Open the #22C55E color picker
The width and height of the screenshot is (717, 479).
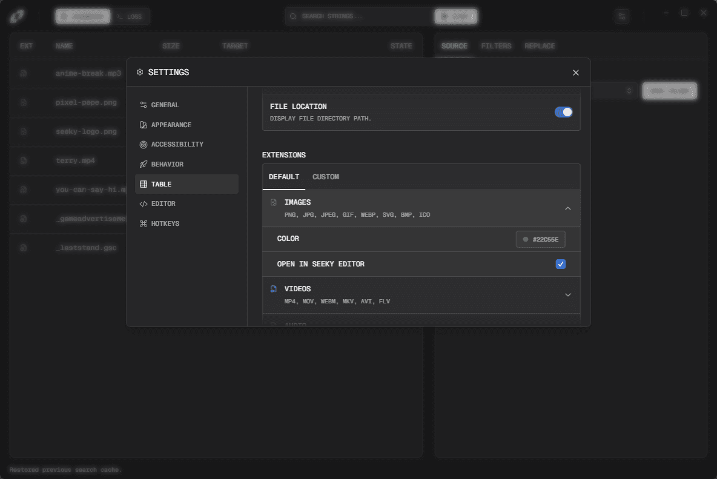click(541, 239)
